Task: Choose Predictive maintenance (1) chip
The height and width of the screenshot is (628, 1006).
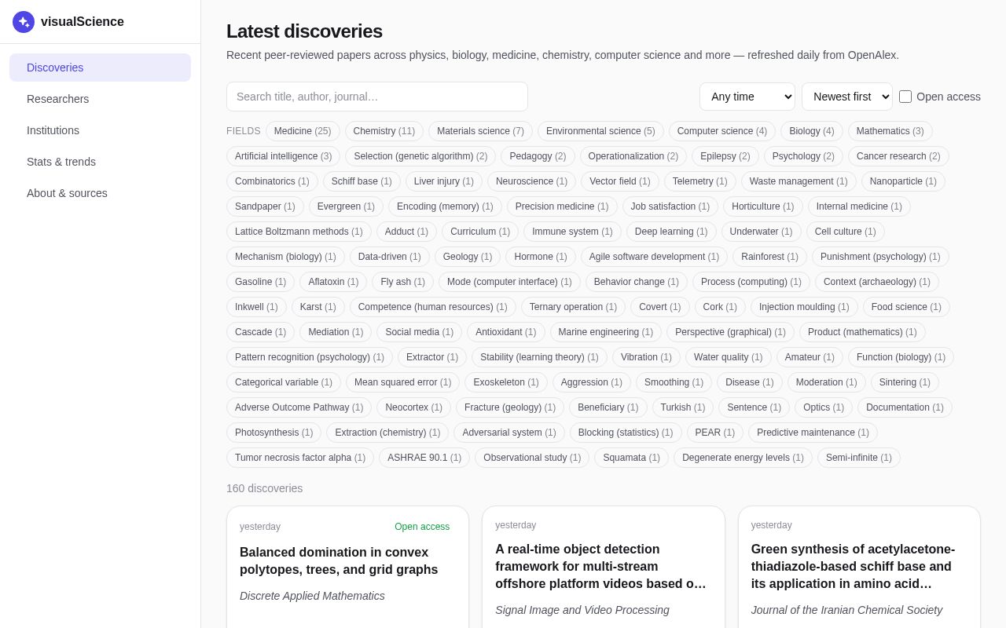Action: (813, 433)
